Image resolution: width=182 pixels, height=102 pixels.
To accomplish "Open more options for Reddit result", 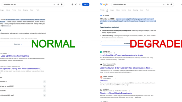I will 115,78.
